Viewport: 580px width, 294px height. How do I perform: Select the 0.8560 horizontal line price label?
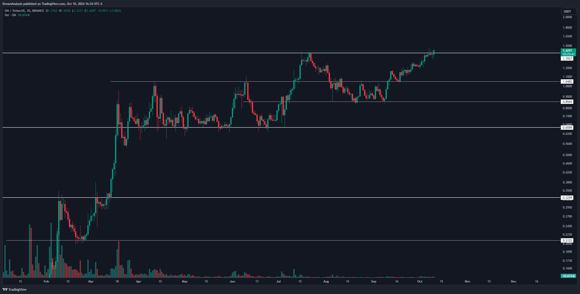click(x=567, y=102)
